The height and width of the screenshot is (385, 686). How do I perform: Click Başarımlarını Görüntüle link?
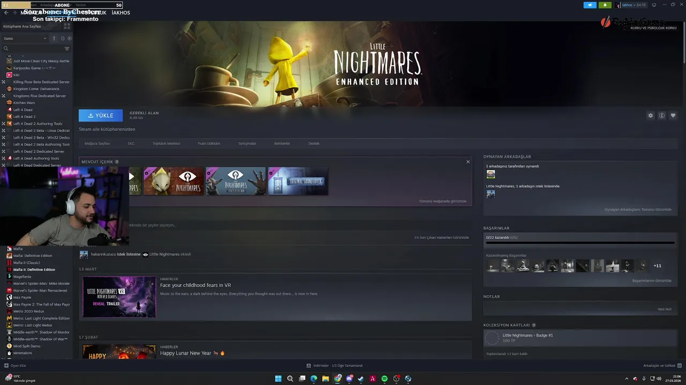pos(652,281)
